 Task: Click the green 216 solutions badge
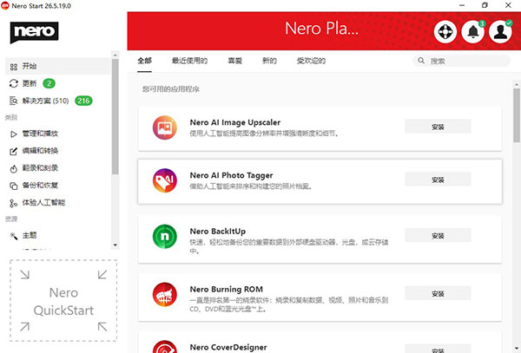(x=83, y=101)
